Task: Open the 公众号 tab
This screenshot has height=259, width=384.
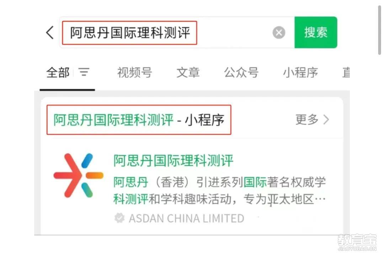Action: 241,72
